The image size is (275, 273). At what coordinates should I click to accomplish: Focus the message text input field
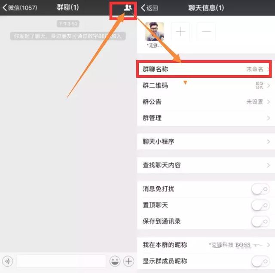(61, 261)
